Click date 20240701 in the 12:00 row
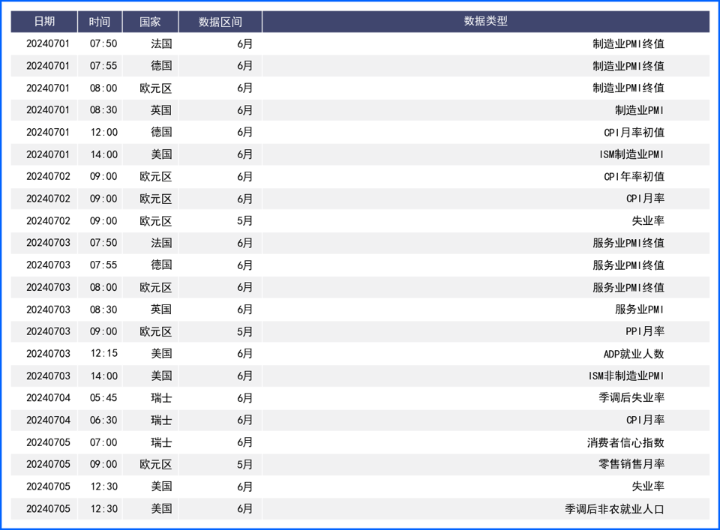Image resolution: width=720 pixels, height=530 pixels. tap(48, 133)
